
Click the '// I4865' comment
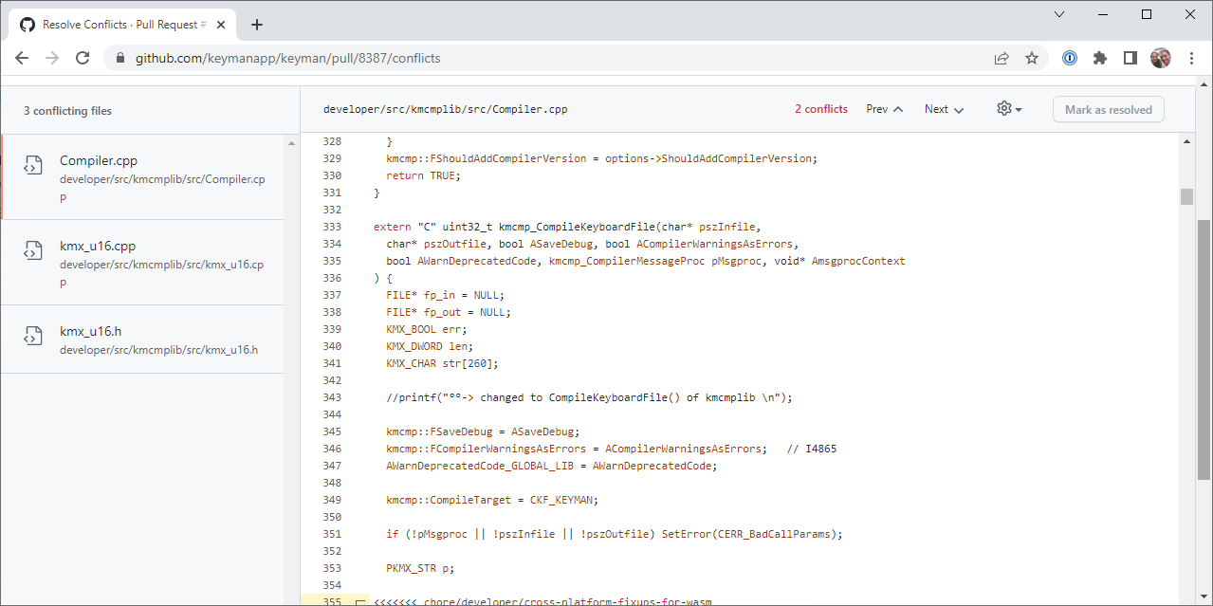coord(812,449)
